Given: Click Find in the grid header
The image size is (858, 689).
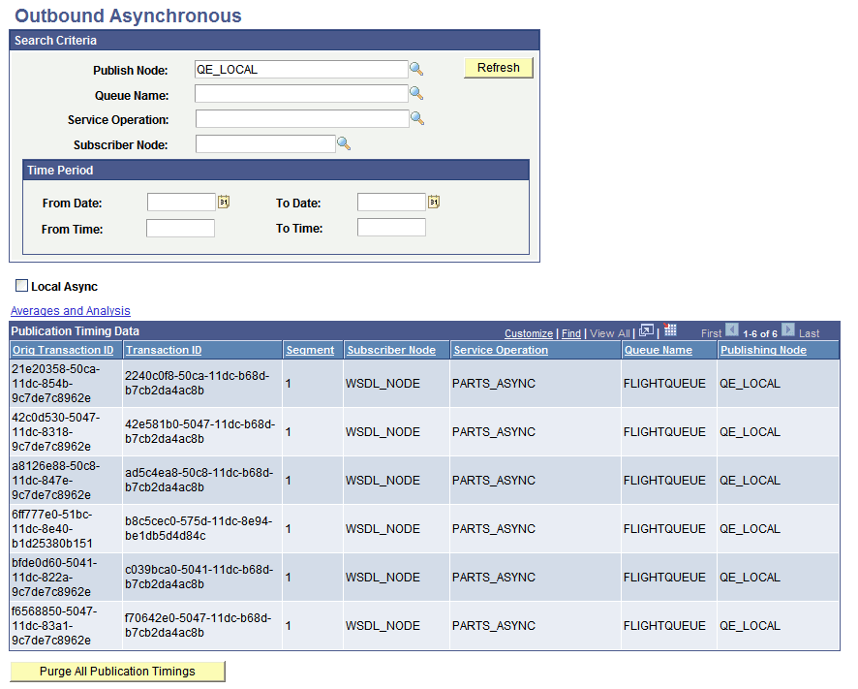Looking at the screenshot, I should click(x=570, y=332).
